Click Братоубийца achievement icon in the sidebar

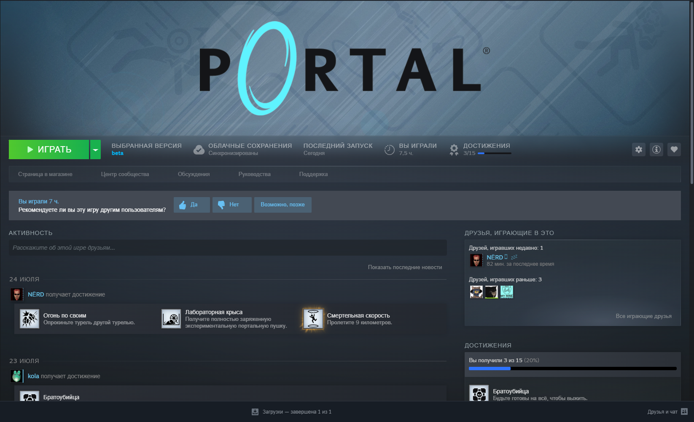click(x=479, y=394)
